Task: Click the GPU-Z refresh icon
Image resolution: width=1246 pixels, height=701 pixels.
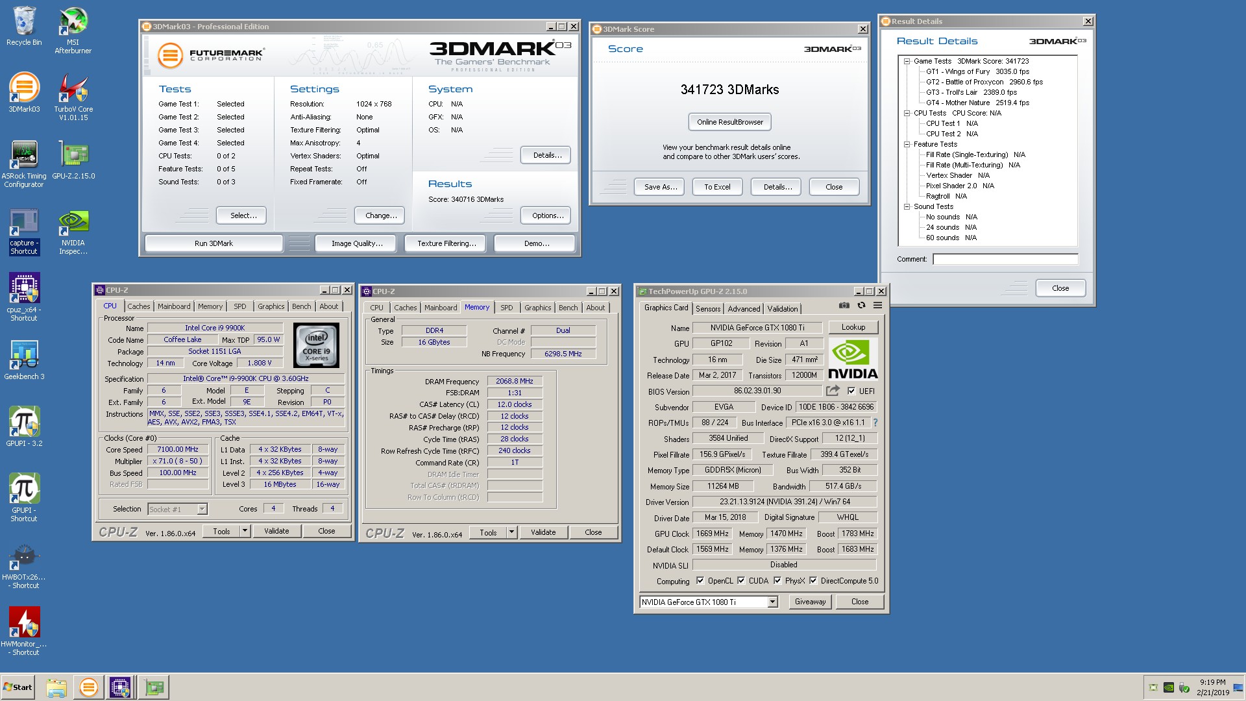Action: pos(861,305)
